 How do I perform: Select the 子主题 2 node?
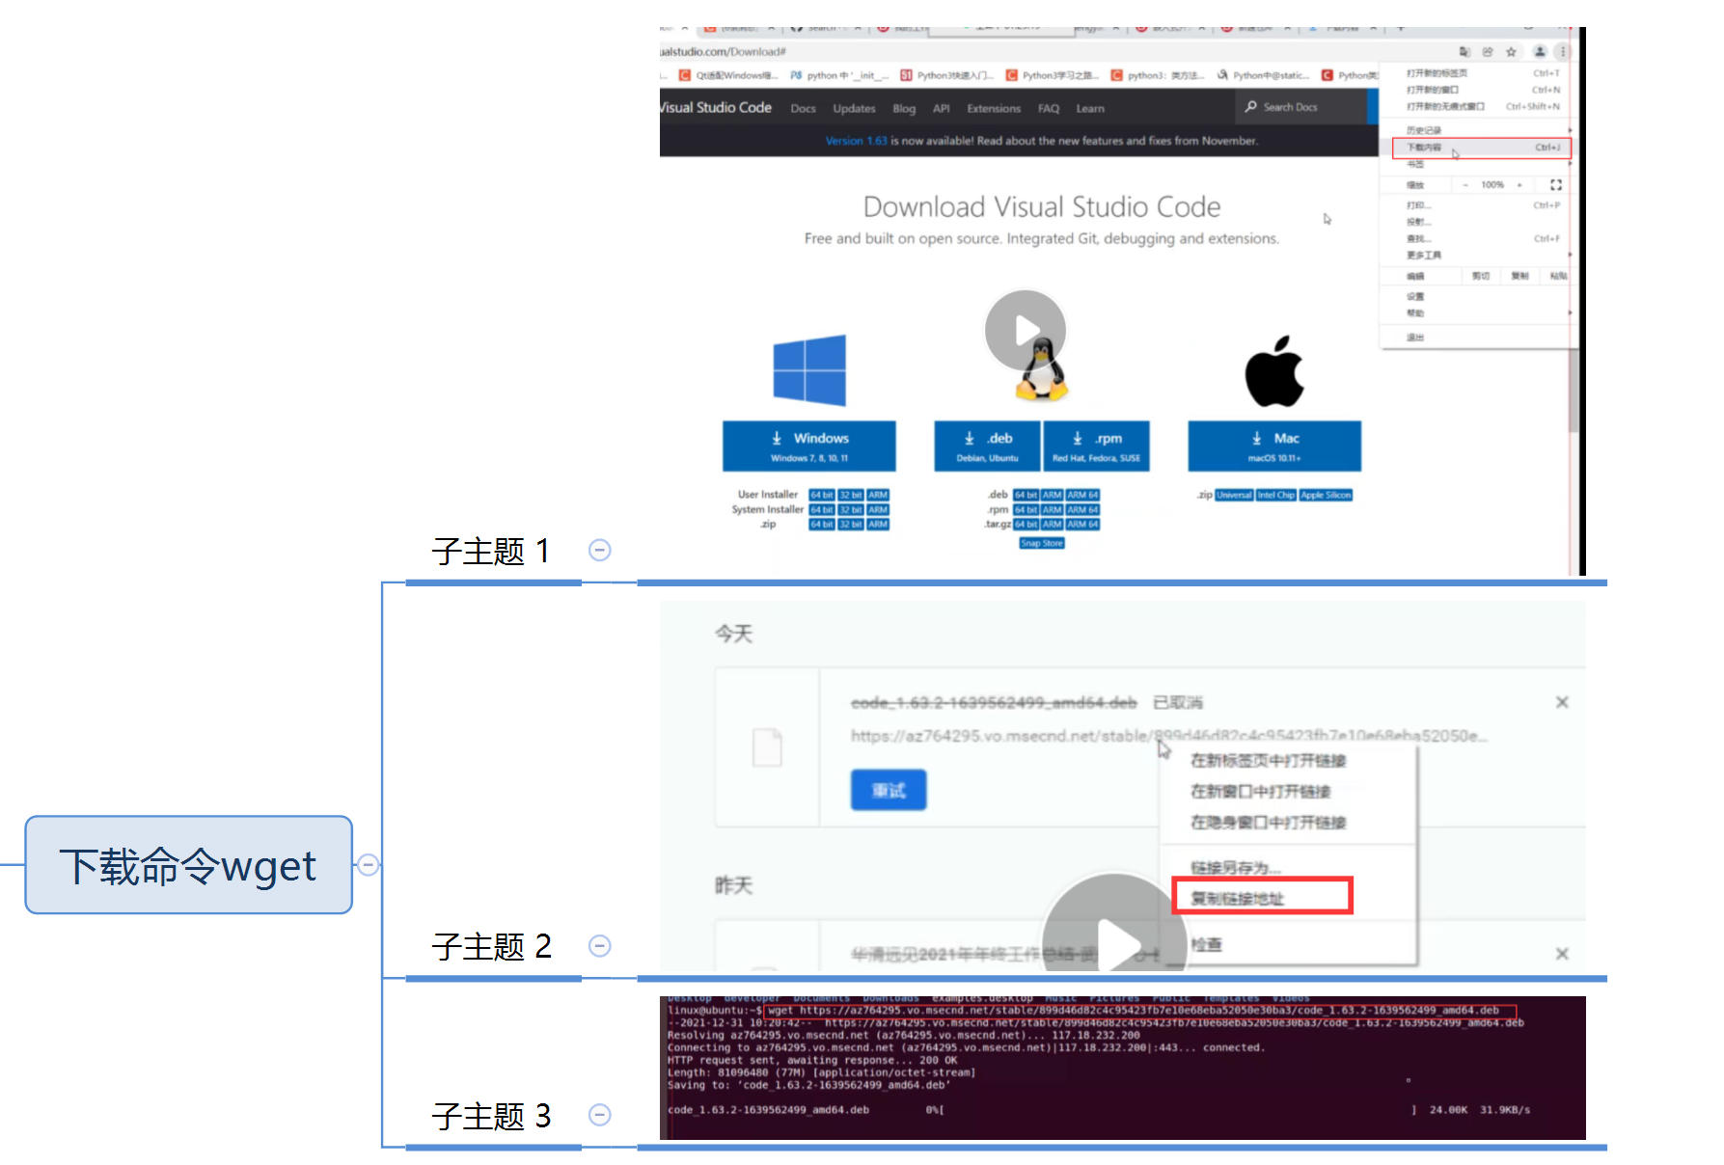[491, 946]
